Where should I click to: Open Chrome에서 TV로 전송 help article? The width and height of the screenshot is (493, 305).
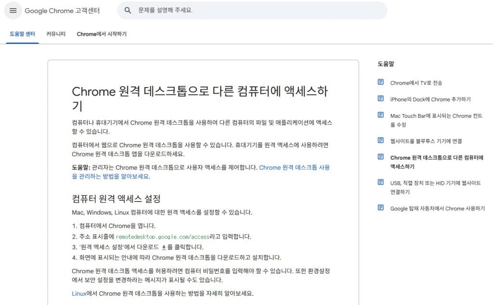point(416,83)
